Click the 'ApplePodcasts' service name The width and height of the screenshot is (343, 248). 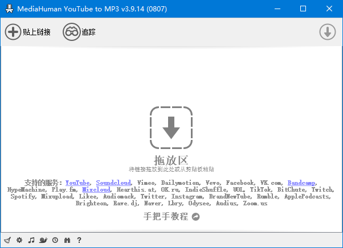coord(307,196)
